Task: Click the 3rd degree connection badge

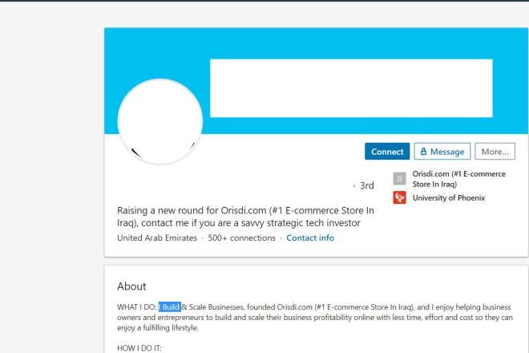Action: [367, 185]
